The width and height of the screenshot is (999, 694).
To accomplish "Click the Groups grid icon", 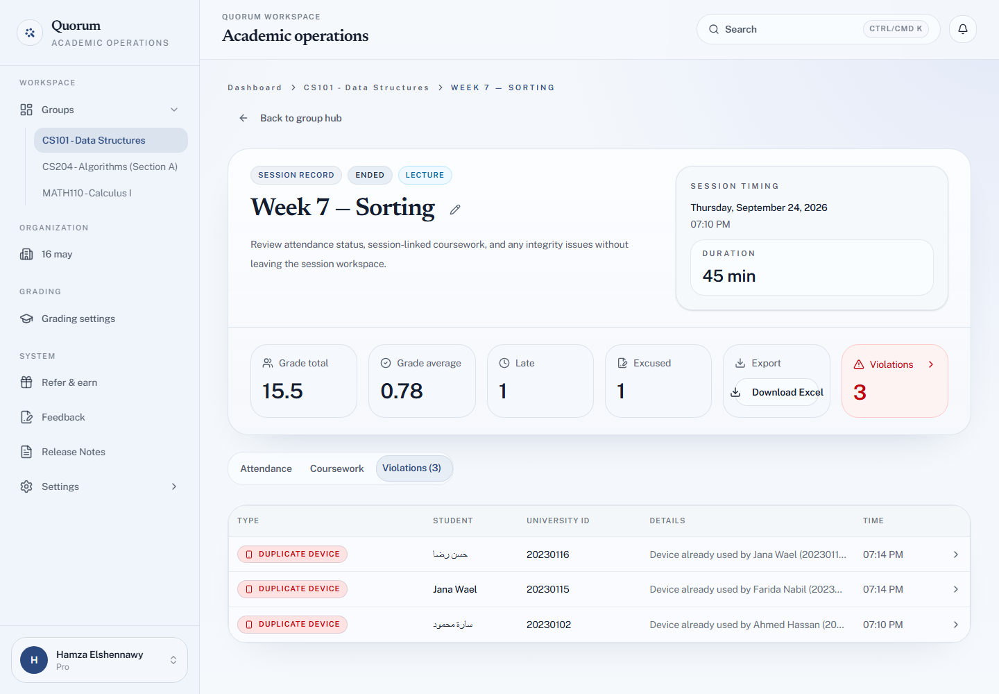I will tap(26, 110).
